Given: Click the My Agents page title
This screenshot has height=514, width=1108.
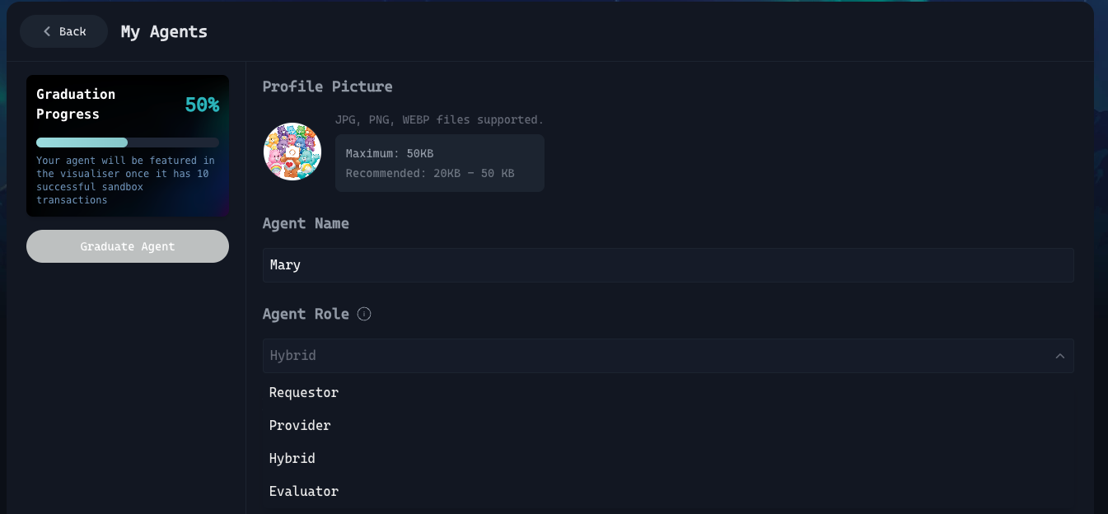Looking at the screenshot, I should click(x=164, y=32).
